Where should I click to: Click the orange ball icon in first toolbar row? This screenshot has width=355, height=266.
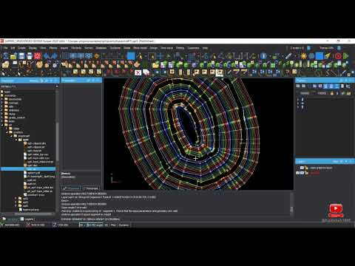click(97, 56)
